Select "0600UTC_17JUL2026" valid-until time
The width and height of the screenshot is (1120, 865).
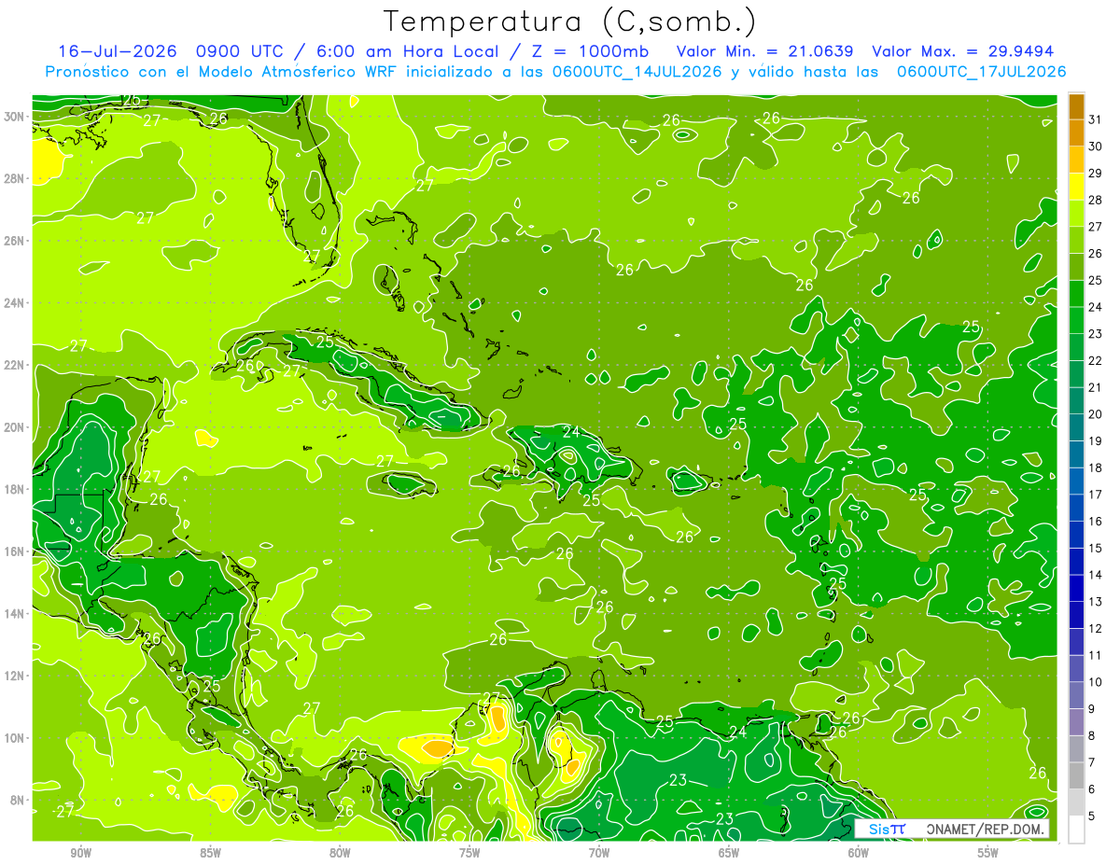pos(981,71)
